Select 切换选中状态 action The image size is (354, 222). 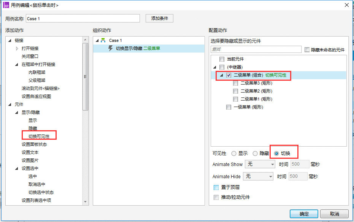[x=41, y=192]
